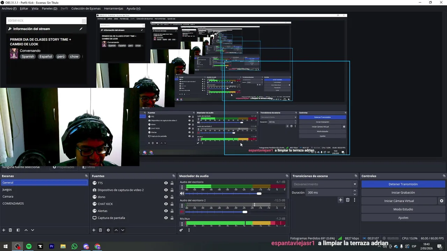Remove selected scene with trash icon
The width and height of the screenshot is (447, 251).
tap(10, 230)
